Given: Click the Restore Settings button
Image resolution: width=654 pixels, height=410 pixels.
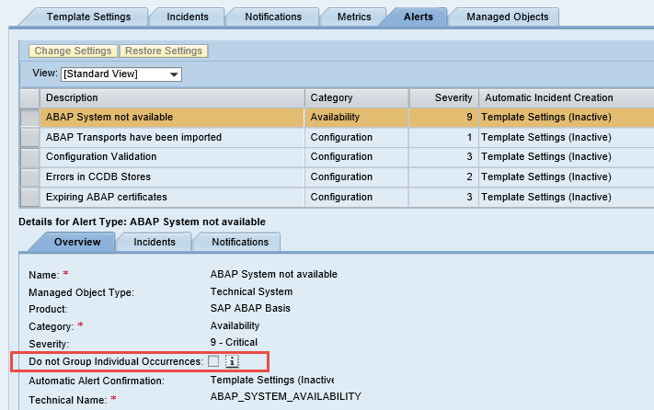Looking at the screenshot, I should point(165,51).
